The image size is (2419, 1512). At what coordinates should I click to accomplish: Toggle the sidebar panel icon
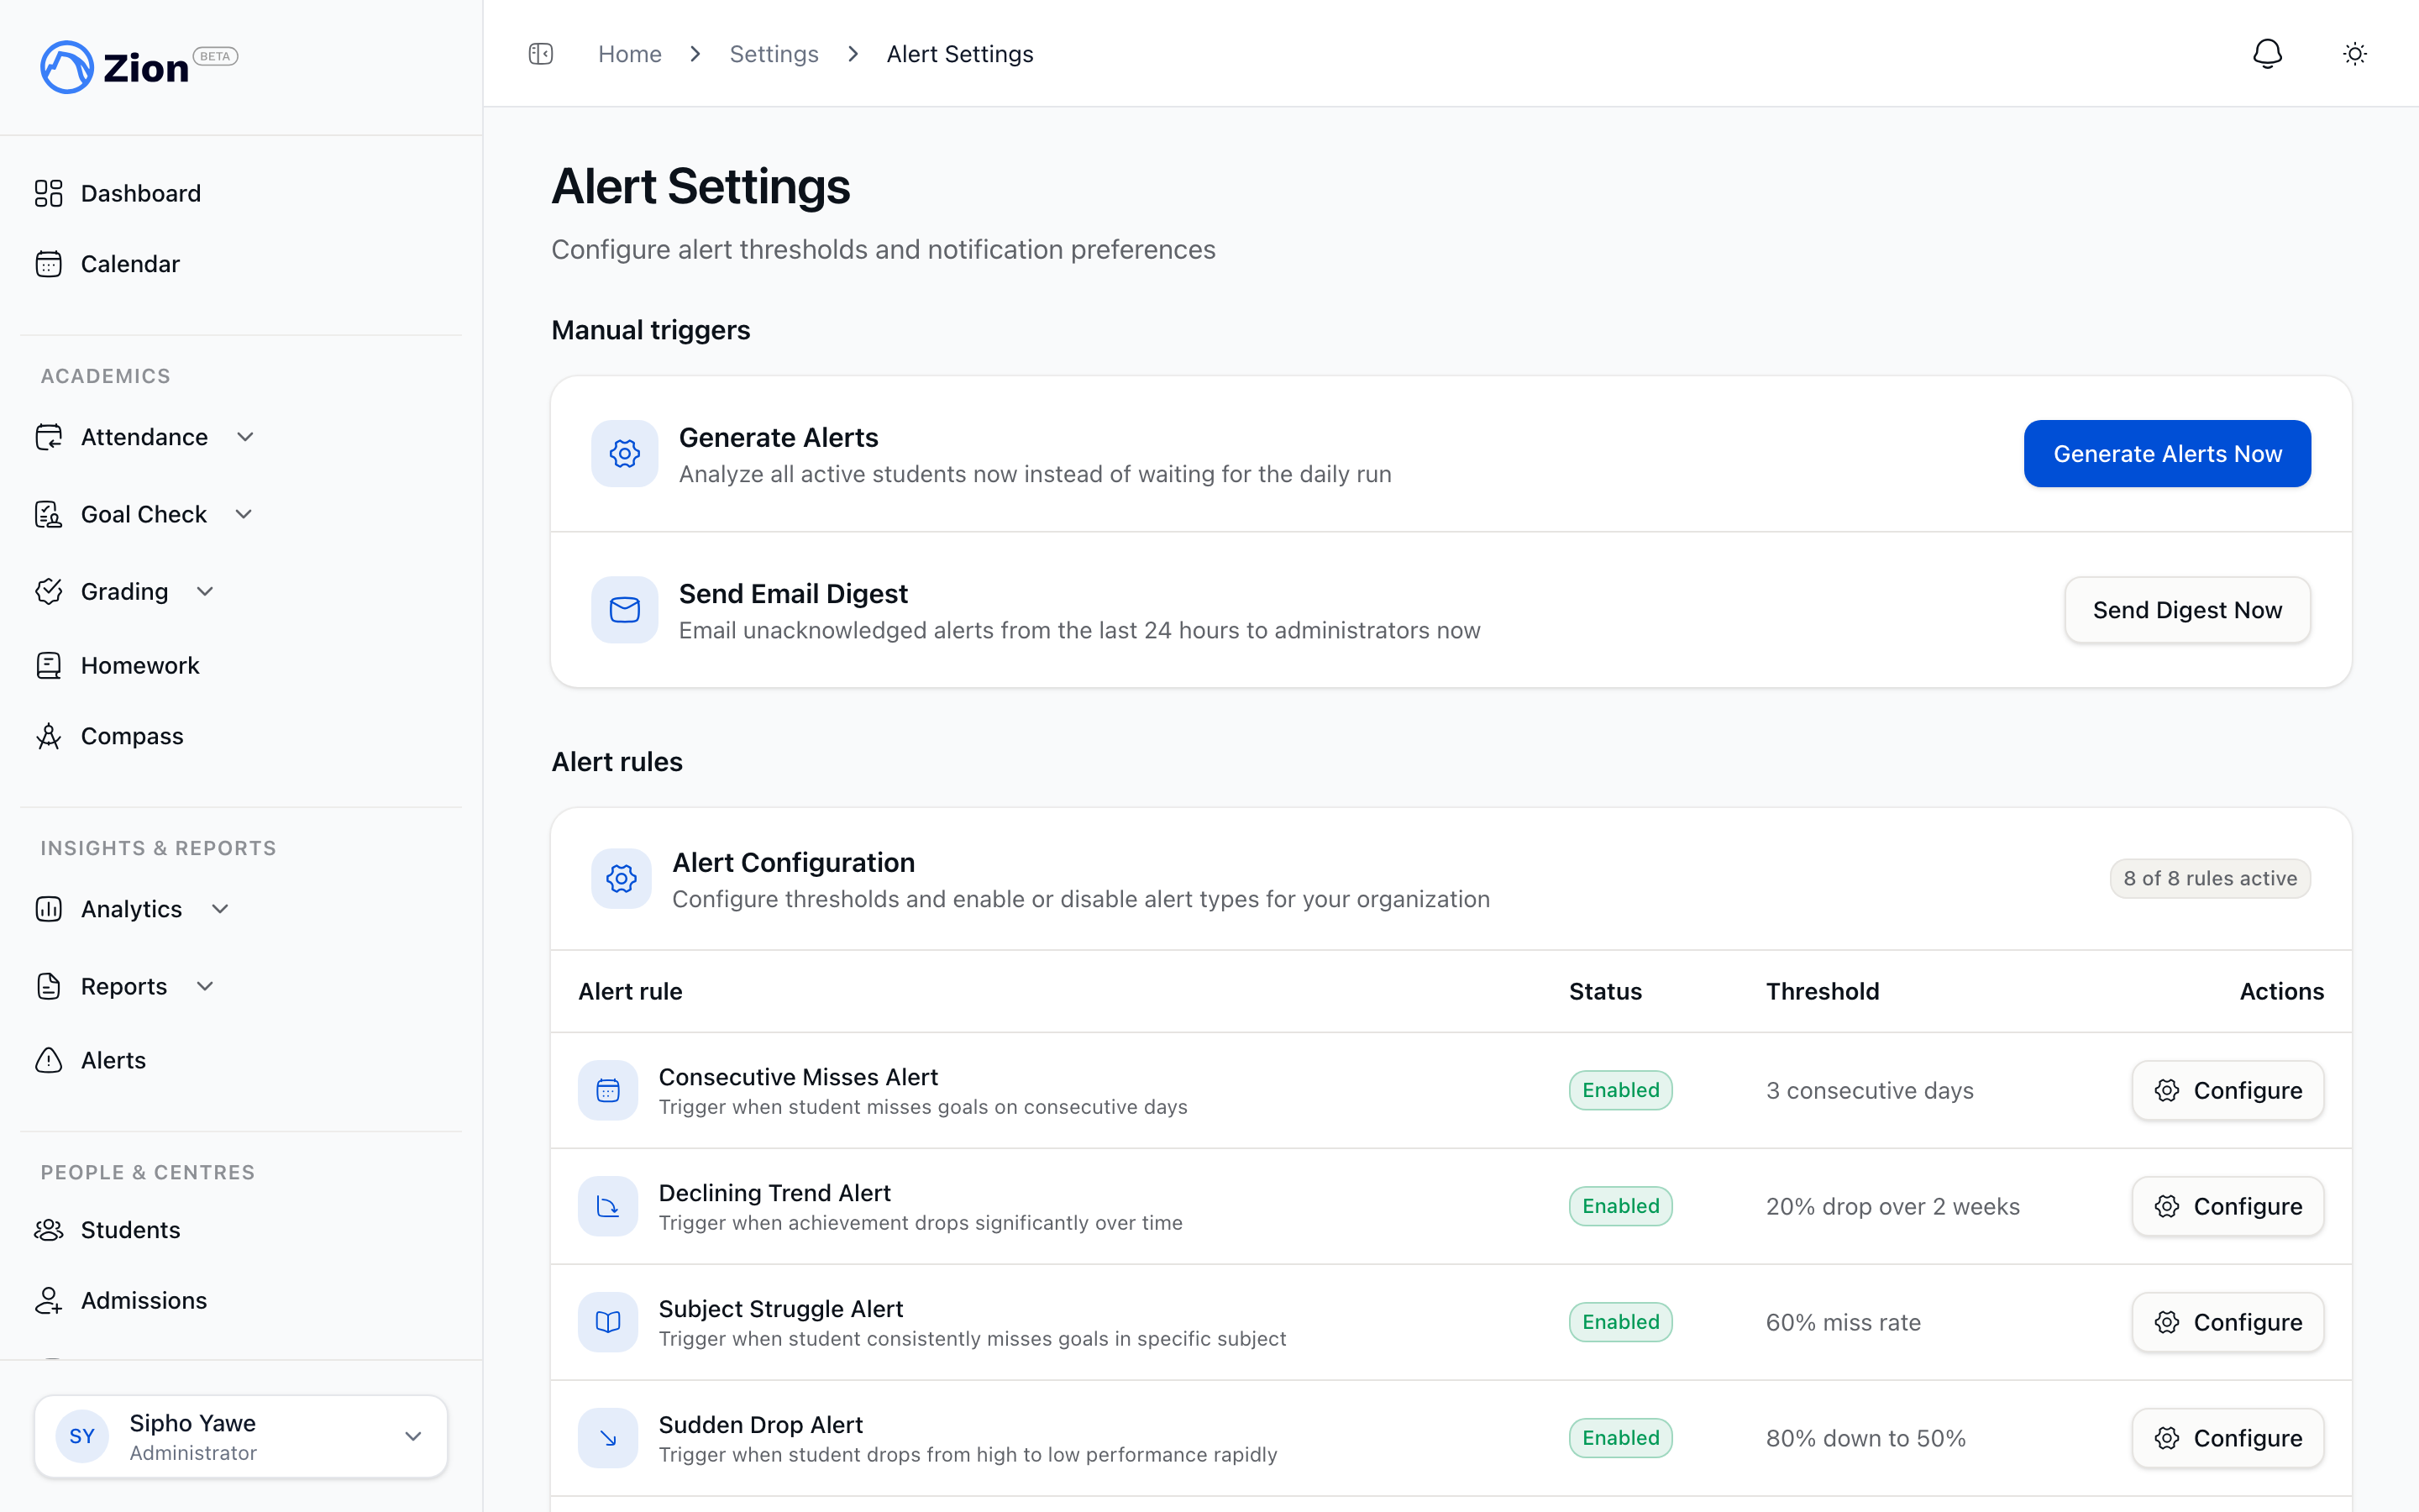pyautogui.click(x=541, y=54)
